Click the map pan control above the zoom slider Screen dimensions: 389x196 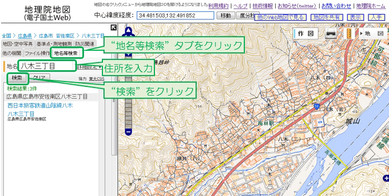click(x=128, y=31)
